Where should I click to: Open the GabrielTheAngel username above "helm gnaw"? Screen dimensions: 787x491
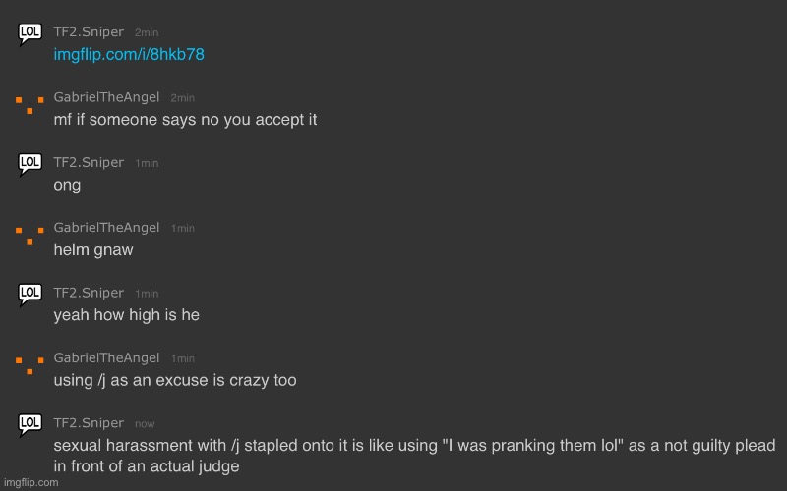[106, 228]
